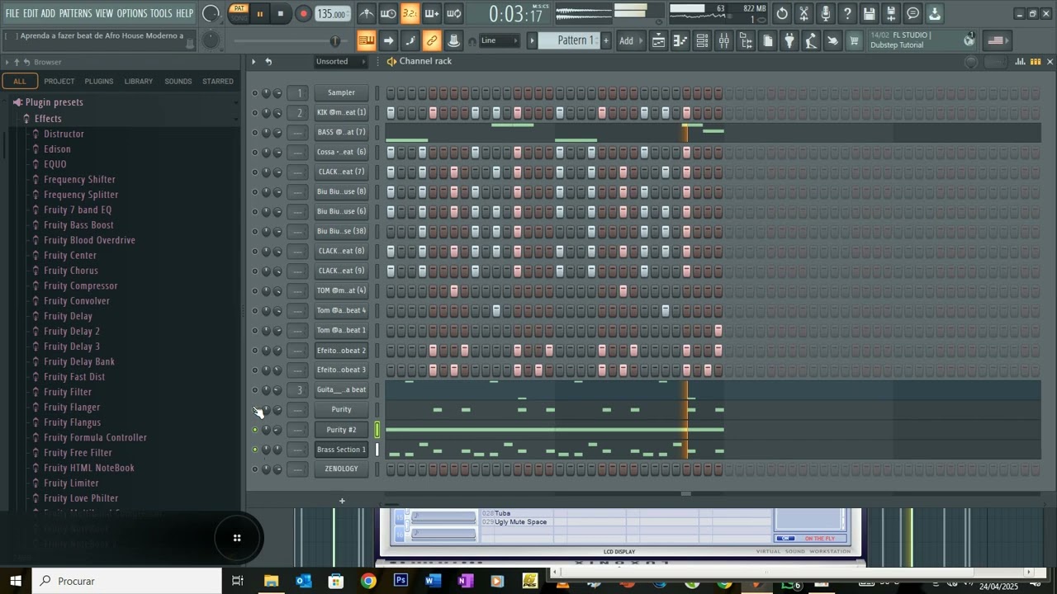Add a new channel with the plus button
Viewport: 1057px width, 594px height.
point(342,501)
